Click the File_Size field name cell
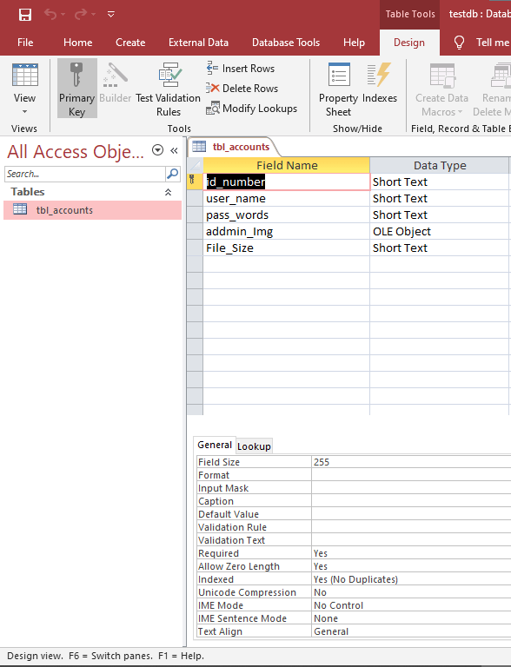The width and height of the screenshot is (511, 667). pyautogui.click(x=287, y=248)
